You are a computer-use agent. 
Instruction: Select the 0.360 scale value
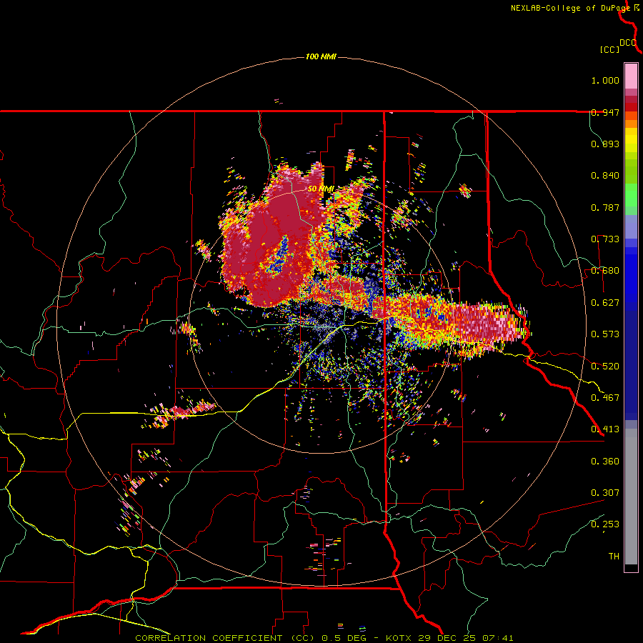(x=605, y=462)
